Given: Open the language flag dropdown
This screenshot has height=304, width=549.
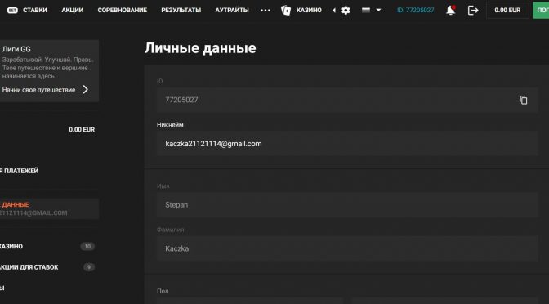Looking at the screenshot, I should point(371,10).
